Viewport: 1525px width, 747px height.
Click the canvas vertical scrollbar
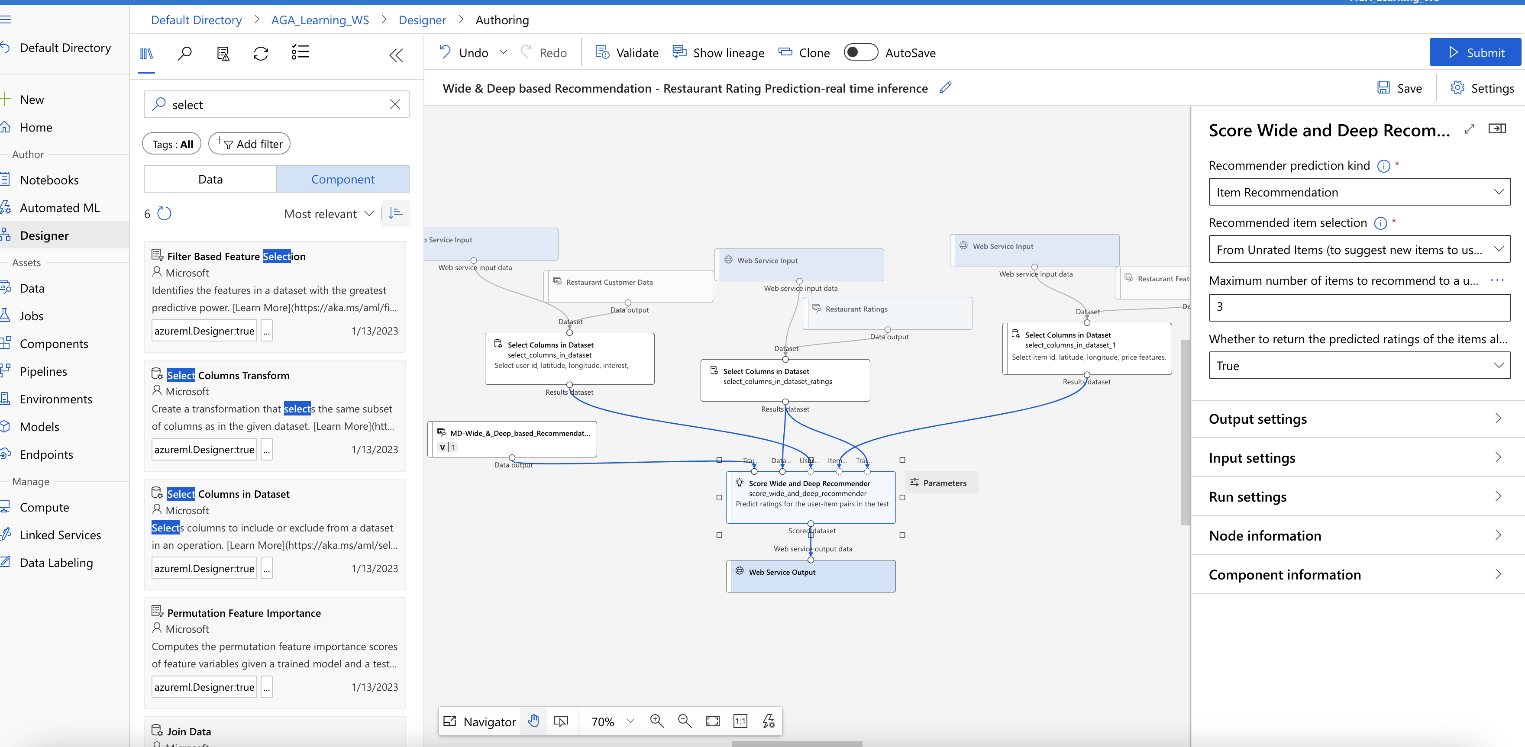(x=1185, y=432)
